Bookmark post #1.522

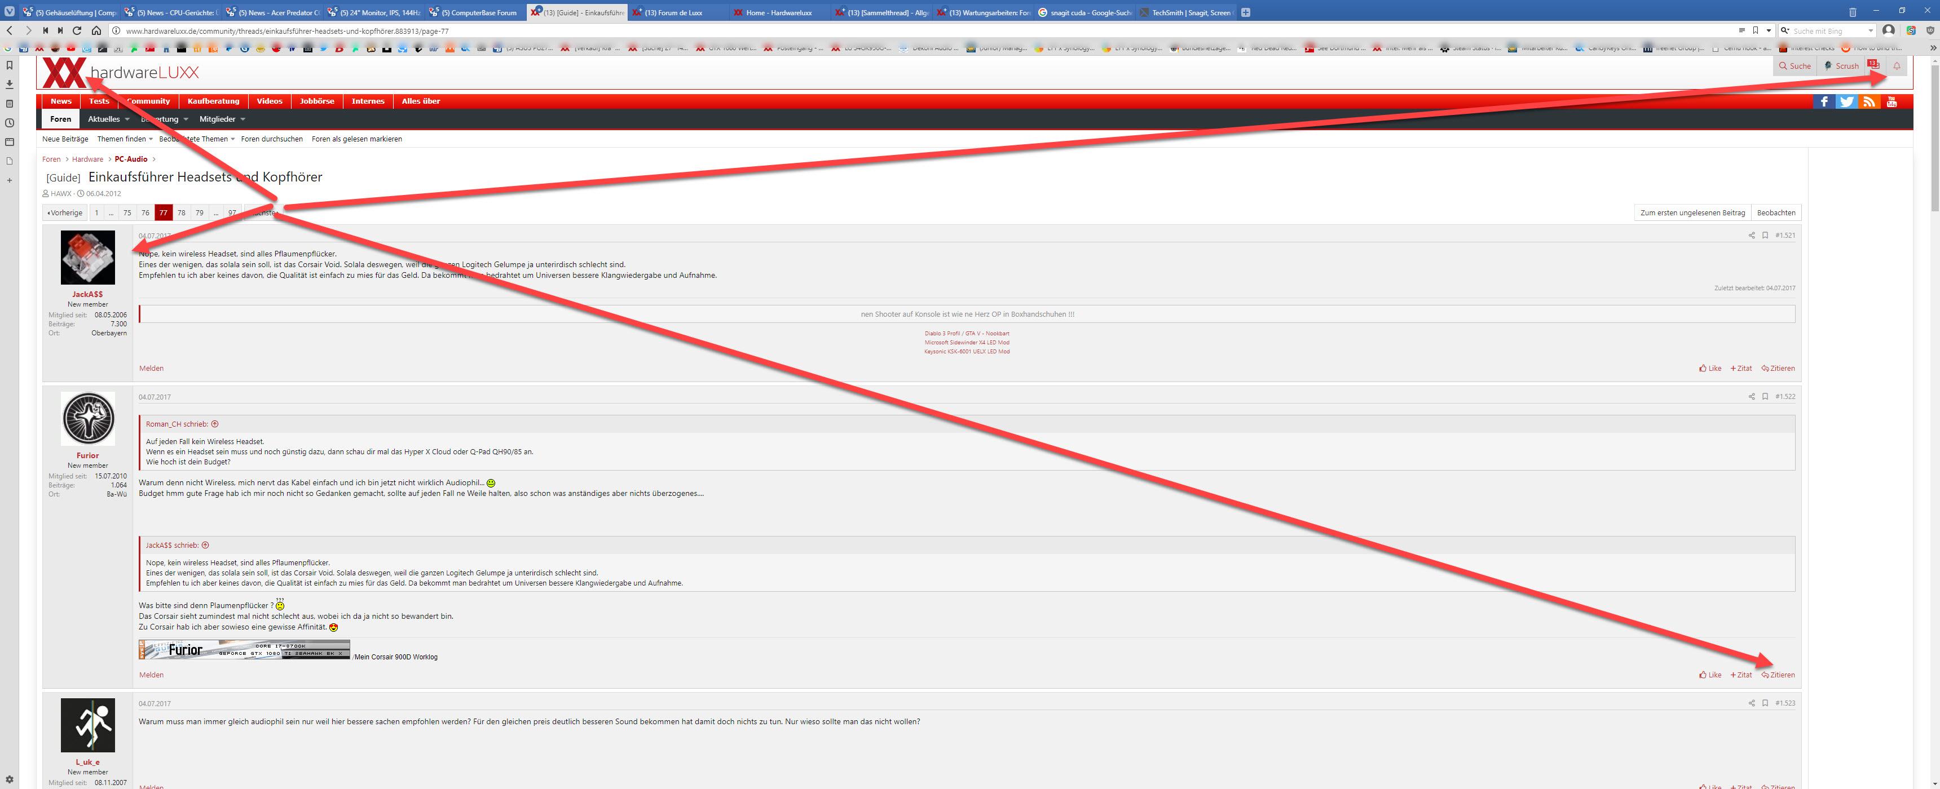point(1765,397)
